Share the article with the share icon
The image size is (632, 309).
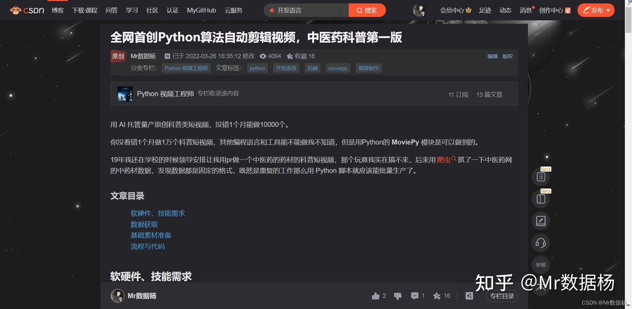pos(469,295)
